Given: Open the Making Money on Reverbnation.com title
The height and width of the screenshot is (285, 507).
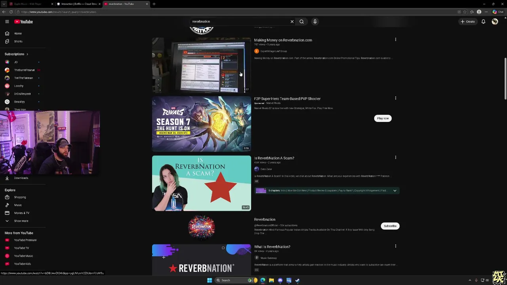Looking at the screenshot, I should (283, 40).
